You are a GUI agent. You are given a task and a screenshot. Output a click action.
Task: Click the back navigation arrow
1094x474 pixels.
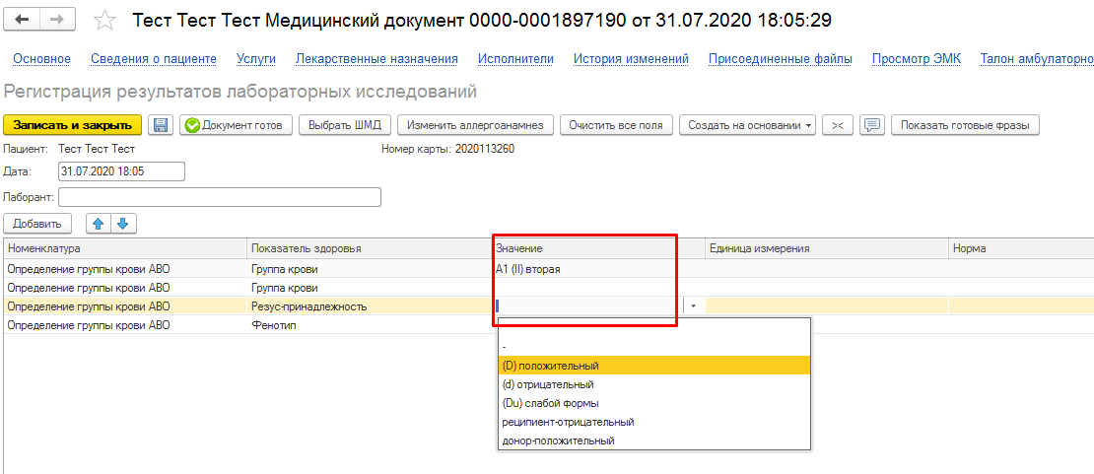tap(23, 20)
